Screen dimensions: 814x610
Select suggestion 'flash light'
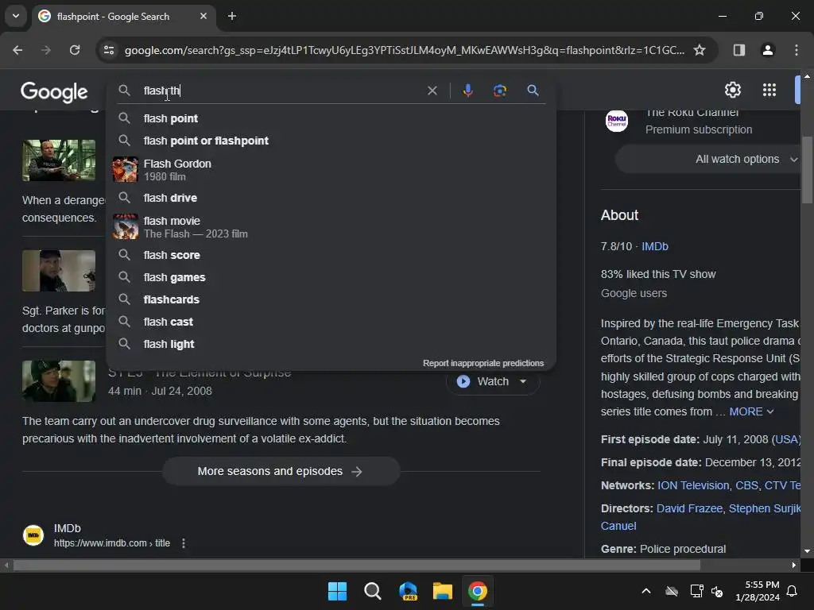(x=331, y=344)
